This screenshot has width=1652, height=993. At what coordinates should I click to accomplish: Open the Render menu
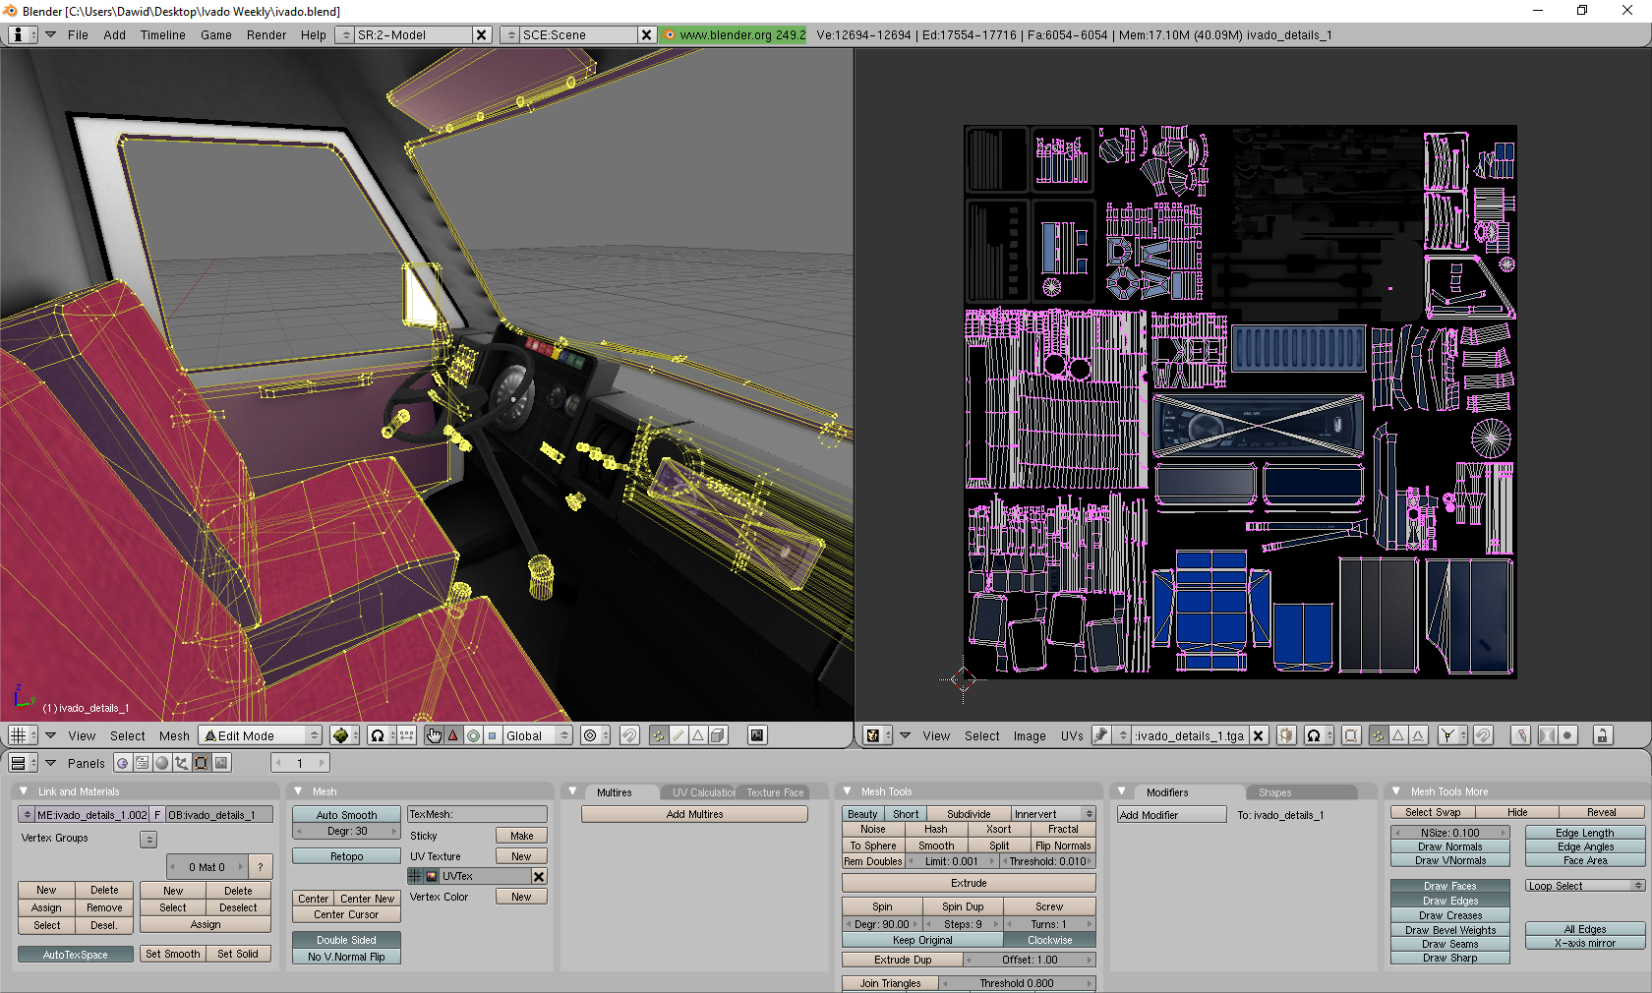[x=266, y=34]
